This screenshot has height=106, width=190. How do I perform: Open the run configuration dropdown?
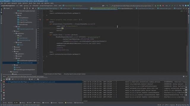[x=132, y=6]
